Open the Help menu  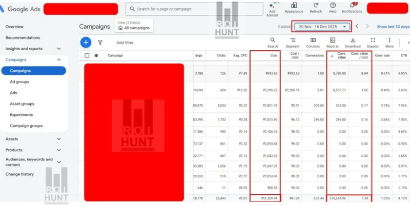point(333,8)
